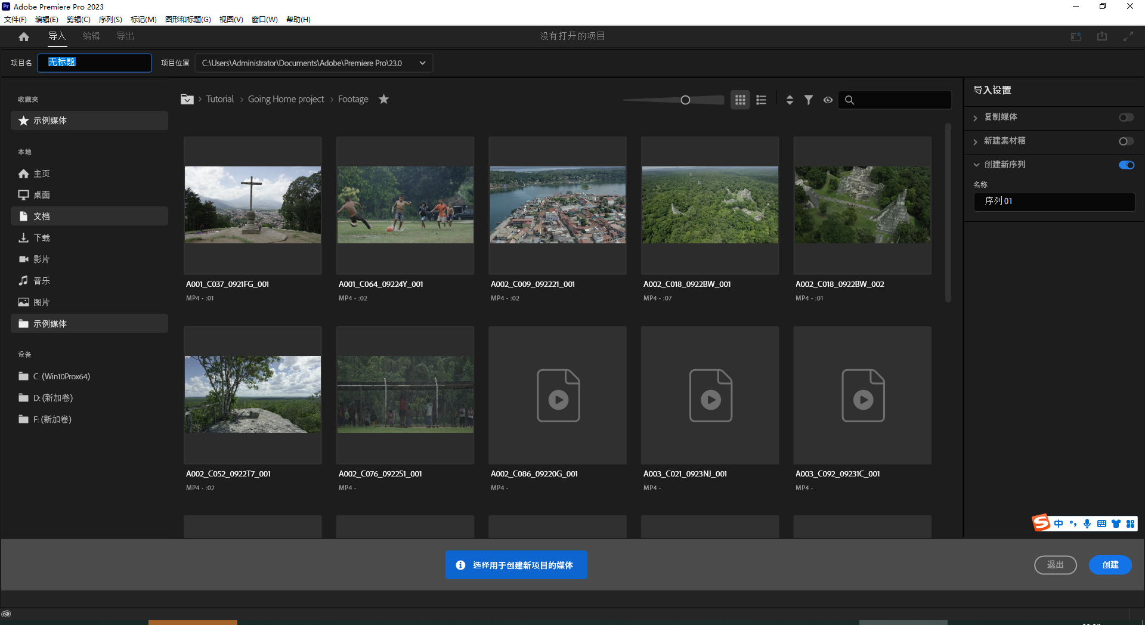Open the 序列(S) menu

tap(110, 20)
